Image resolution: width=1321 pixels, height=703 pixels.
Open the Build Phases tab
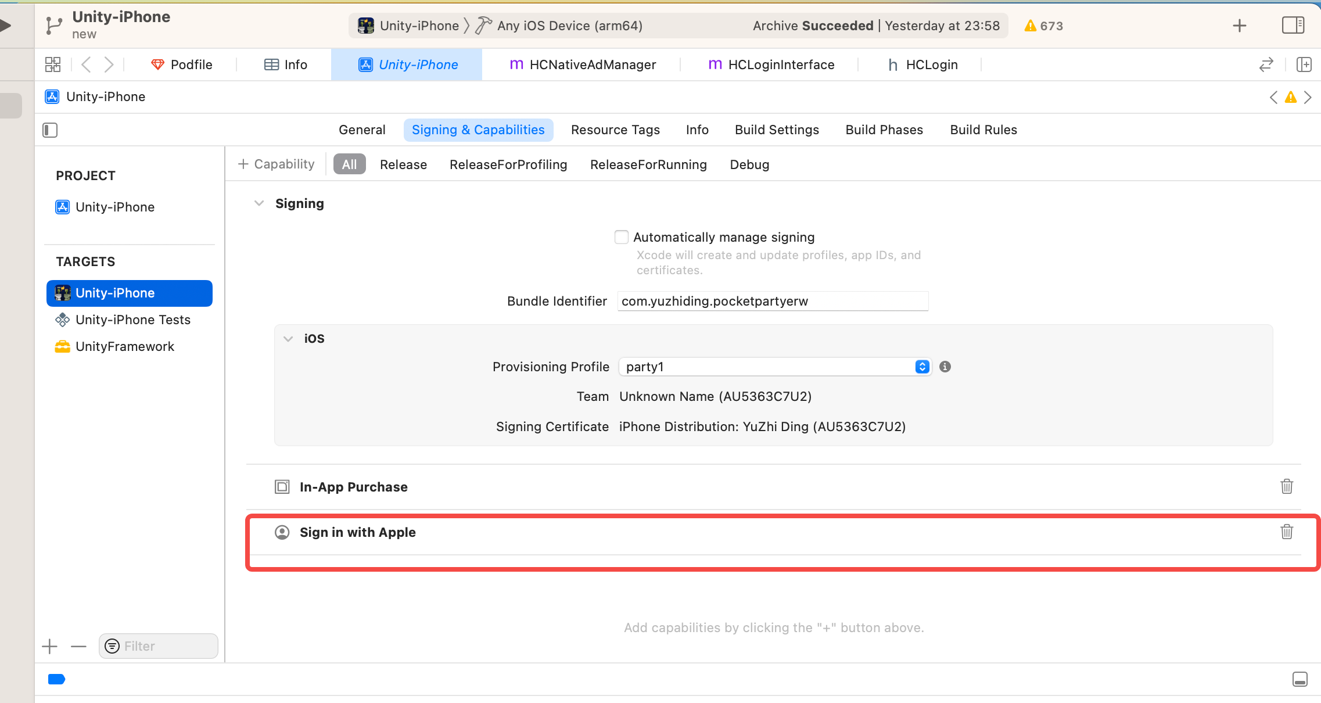[x=884, y=130]
